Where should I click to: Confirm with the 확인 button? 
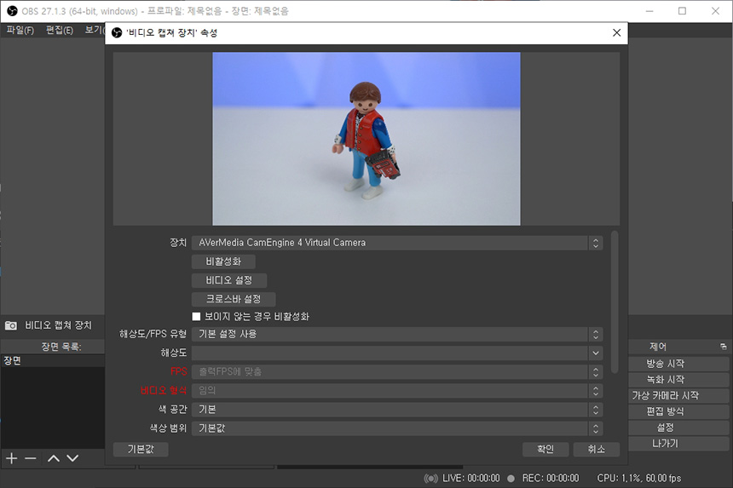click(545, 449)
